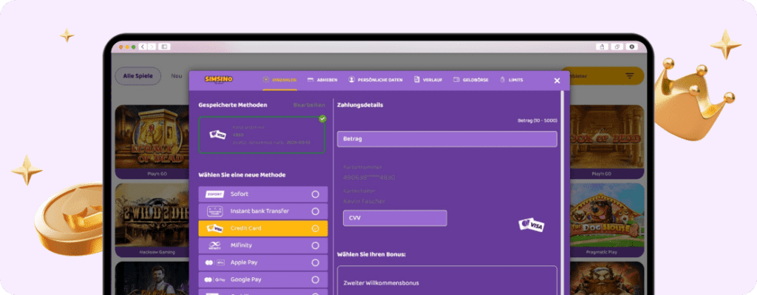Open the Einzahlen tab
The image size is (757, 295).
click(279, 80)
